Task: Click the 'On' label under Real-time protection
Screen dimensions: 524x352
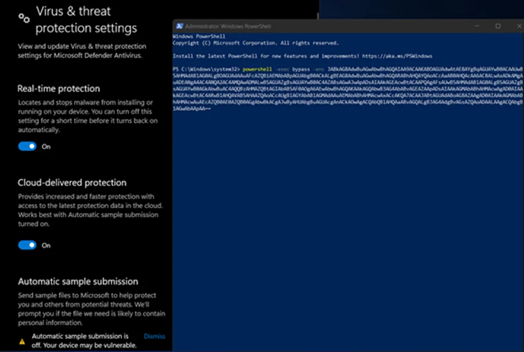Action: point(46,147)
